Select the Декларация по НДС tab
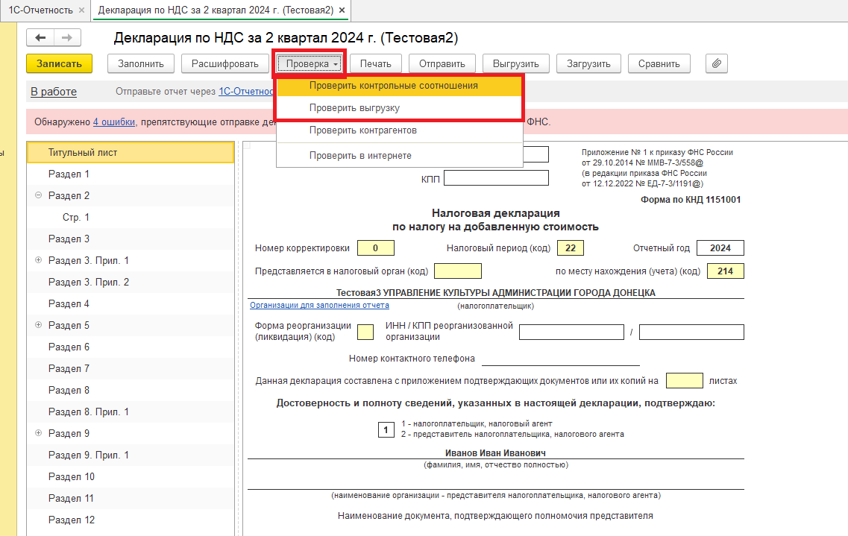 pyautogui.click(x=216, y=10)
